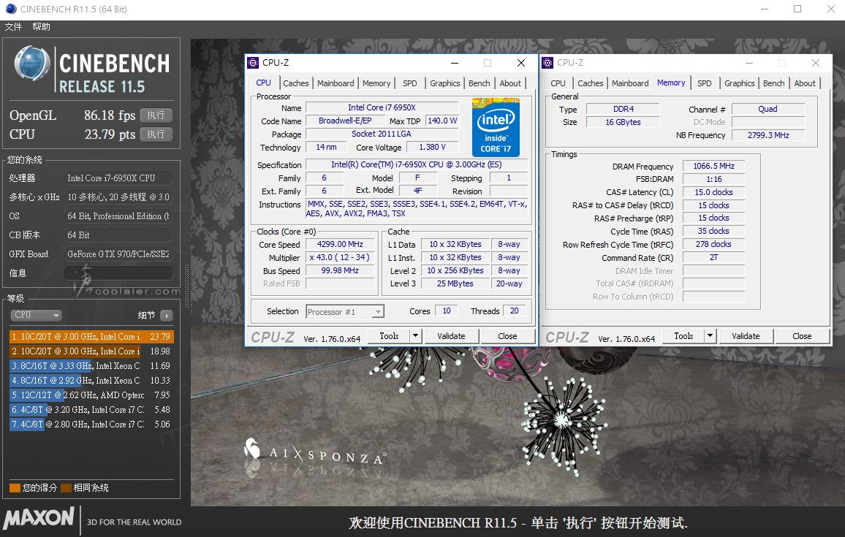Image resolution: width=845 pixels, height=537 pixels.
Task: Select ranking row 3 Intel Xeon 11.69
Action: [x=91, y=366]
